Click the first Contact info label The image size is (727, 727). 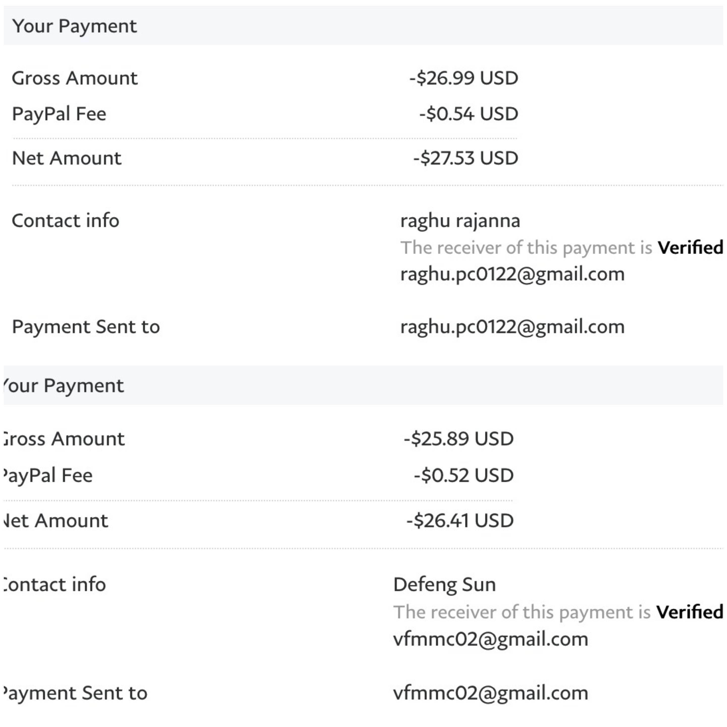pyautogui.click(x=65, y=221)
